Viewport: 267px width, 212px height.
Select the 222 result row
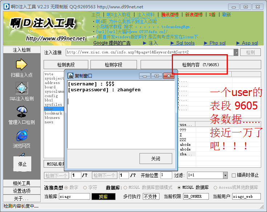coord(183,140)
